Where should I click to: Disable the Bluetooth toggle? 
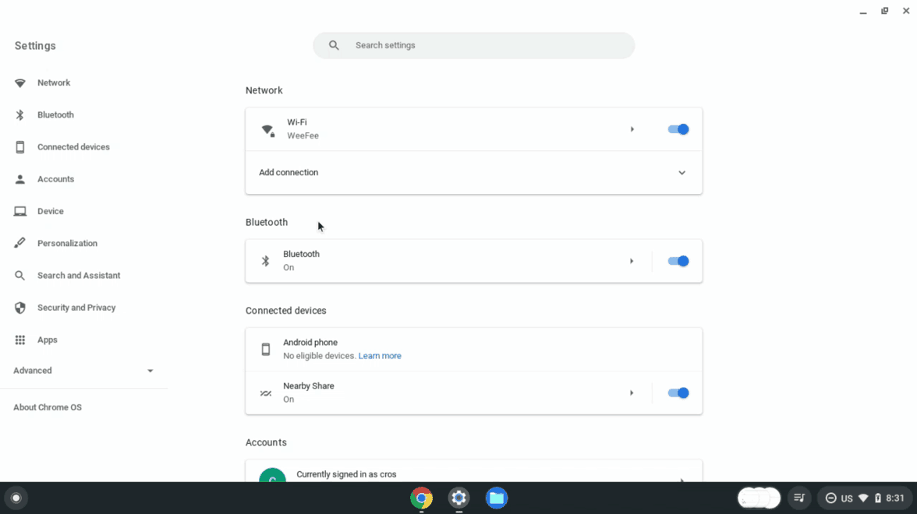(678, 261)
